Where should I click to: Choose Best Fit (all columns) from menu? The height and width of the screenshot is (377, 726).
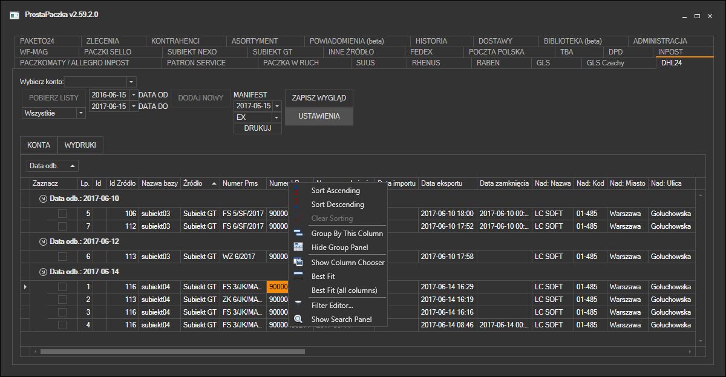pos(344,290)
